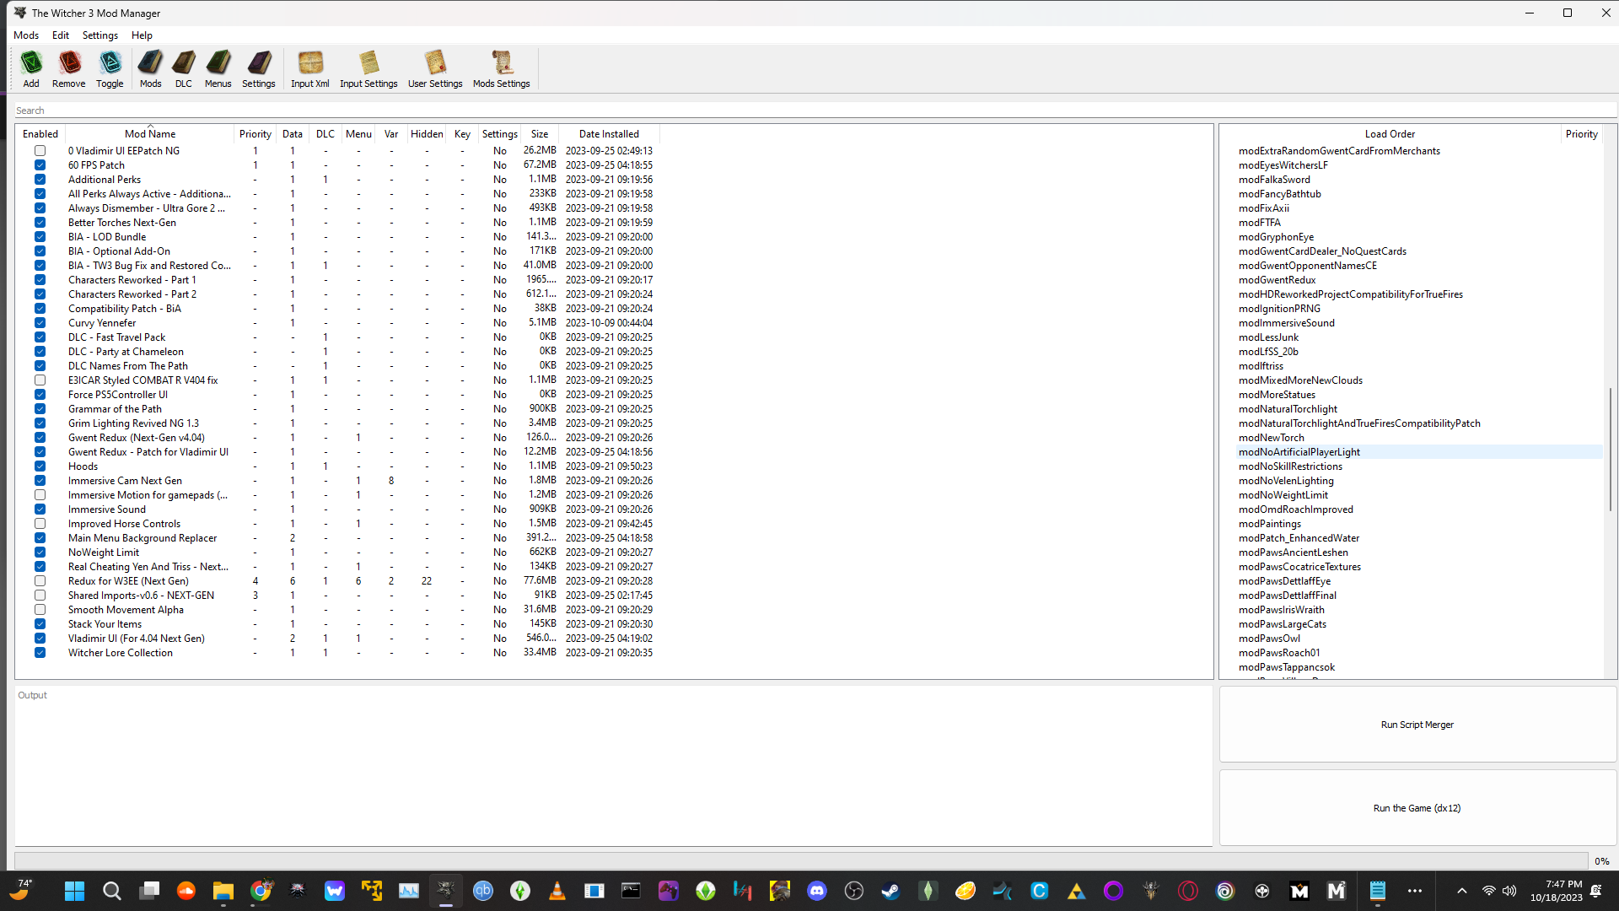
Task: Click the loading progress bar at 0%
Action: pos(801,861)
